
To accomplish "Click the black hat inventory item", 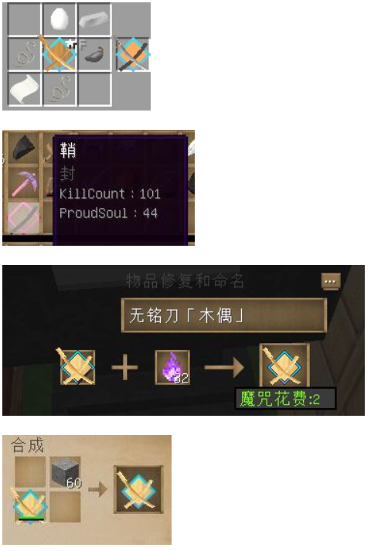I will coord(24,147).
